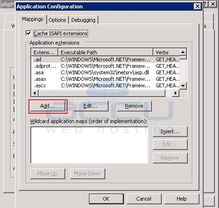Select the .asax extension row
This screenshot has width=219, height=208.
click(x=105, y=79)
